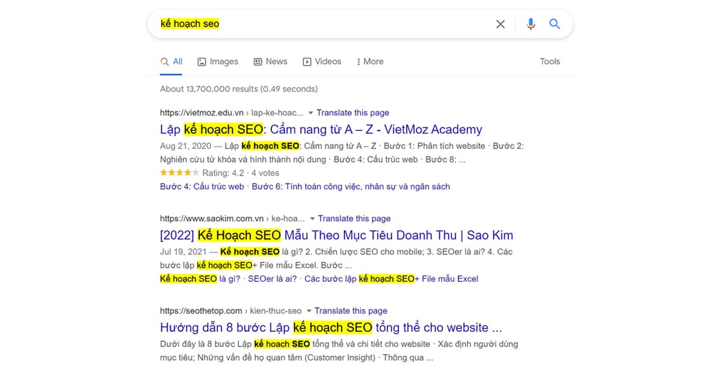Click the Videos tab play icon

click(x=307, y=61)
